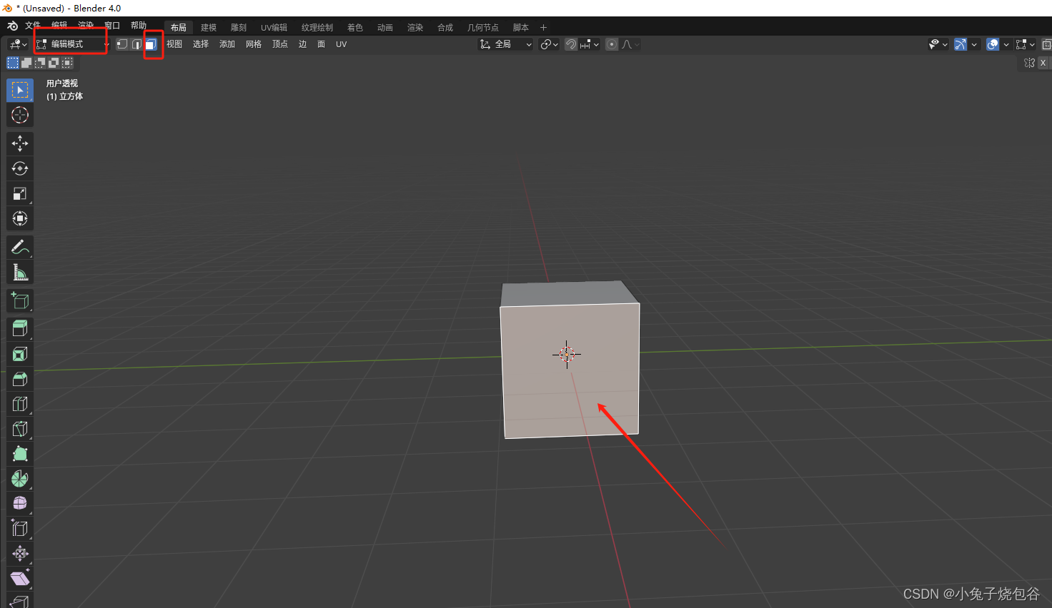This screenshot has height=608, width=1052.
Task: Open the 顶点 viewport menu
Action: click(280, 44)
